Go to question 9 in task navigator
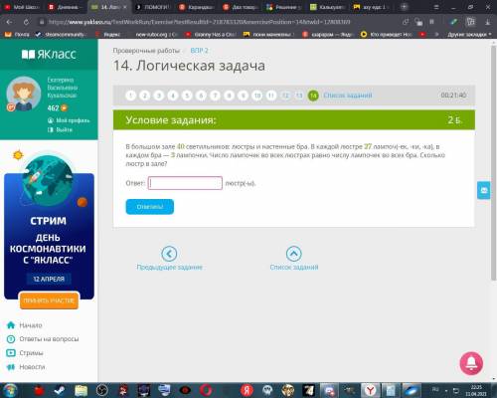This screenshot has height=398, width=497. (243, 96)
